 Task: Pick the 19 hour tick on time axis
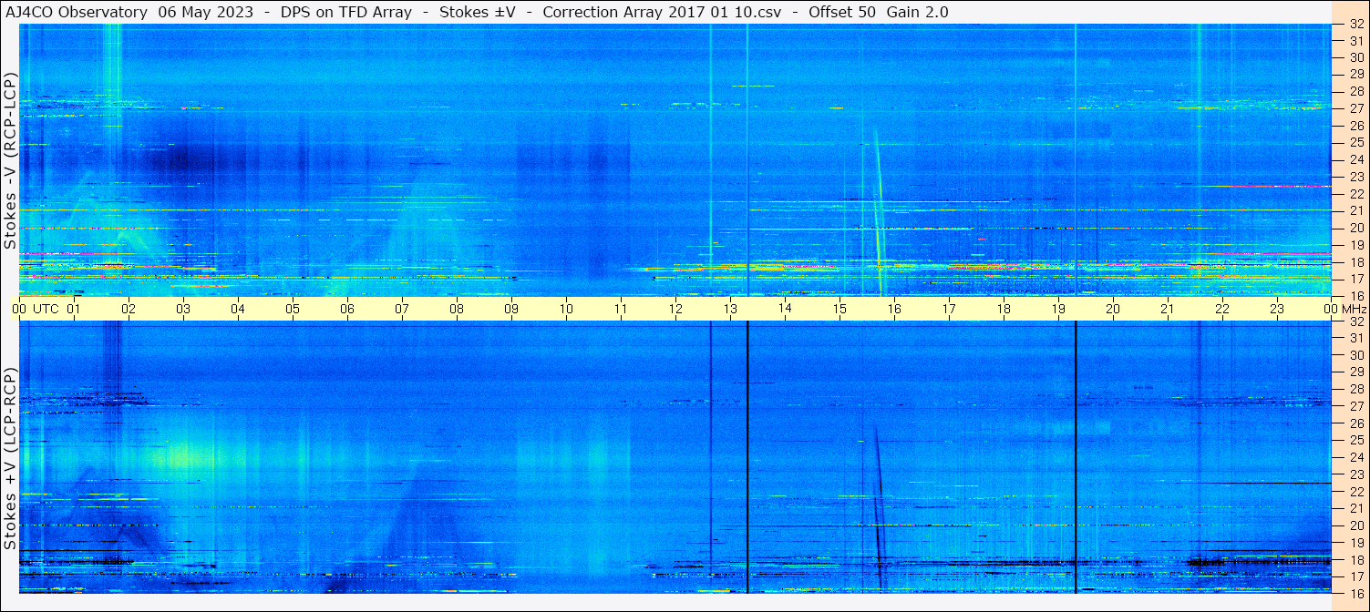click(1058, 309)
